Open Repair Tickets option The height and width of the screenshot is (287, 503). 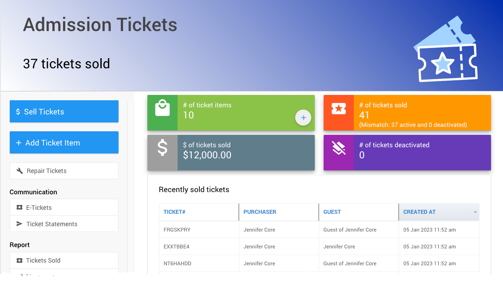pos(64,171)
